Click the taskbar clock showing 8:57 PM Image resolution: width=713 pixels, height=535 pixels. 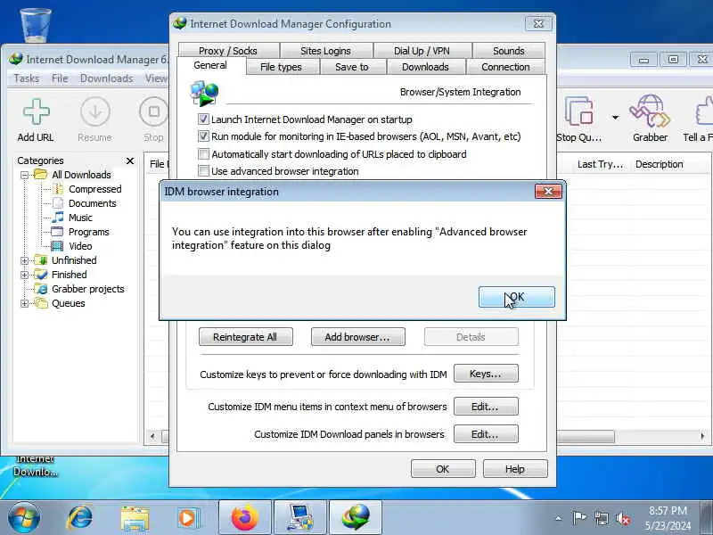tap(668, 518)
